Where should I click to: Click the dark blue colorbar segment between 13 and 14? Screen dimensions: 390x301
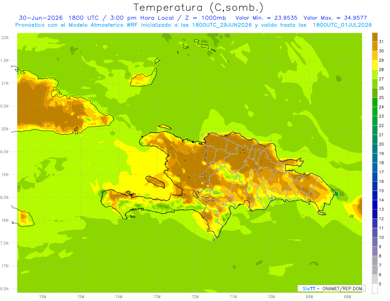click(x=375, y=205)
